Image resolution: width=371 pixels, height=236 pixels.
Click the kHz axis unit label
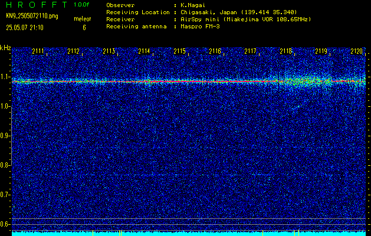click(x=5, y=48)
